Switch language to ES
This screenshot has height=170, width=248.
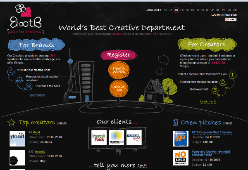182,10
